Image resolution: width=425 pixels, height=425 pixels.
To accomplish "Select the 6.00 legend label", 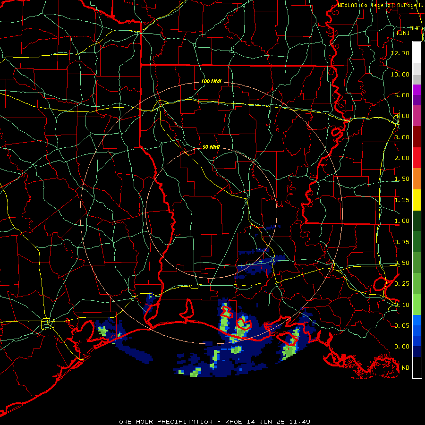I will tap(402, 95).
